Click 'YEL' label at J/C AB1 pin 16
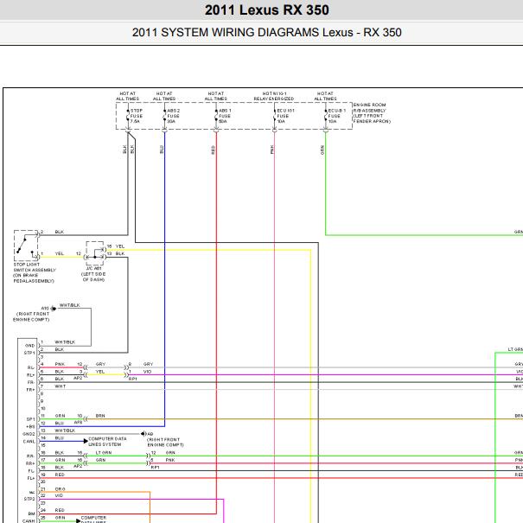Screen dimensions: 523x523 pyautogui.click(x=120, y=246)
